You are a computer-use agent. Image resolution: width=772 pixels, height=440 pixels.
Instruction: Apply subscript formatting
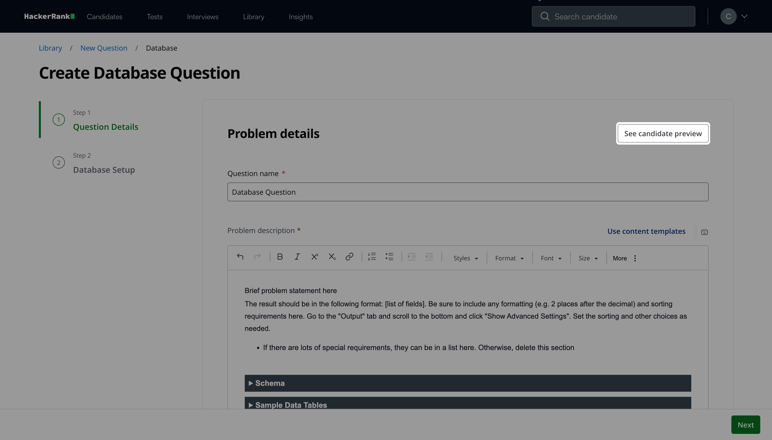(x=332, y=257)
